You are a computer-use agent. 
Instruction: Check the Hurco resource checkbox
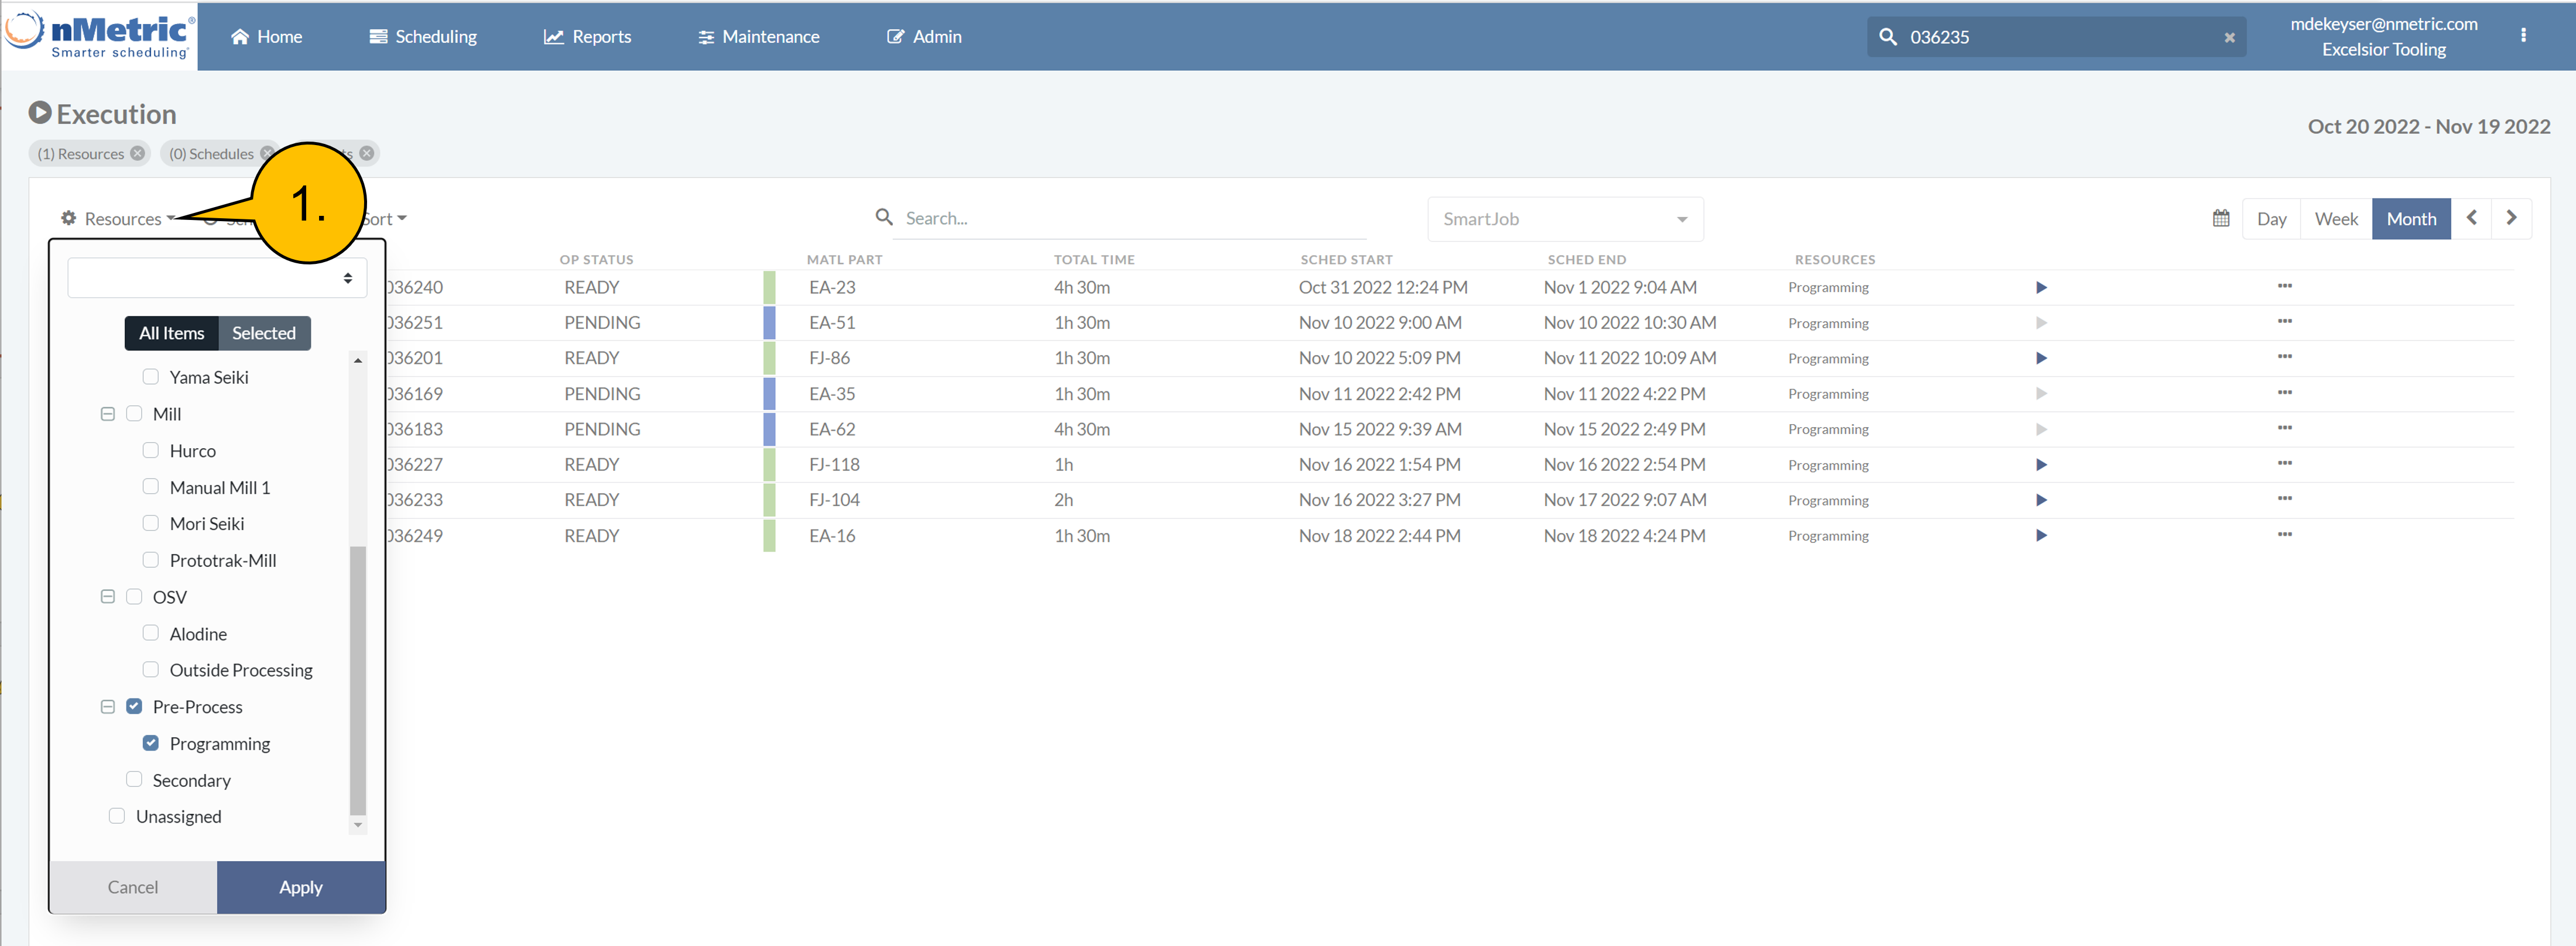151,450
